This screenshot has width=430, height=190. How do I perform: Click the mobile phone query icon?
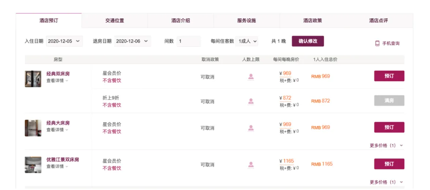(377, 44)
